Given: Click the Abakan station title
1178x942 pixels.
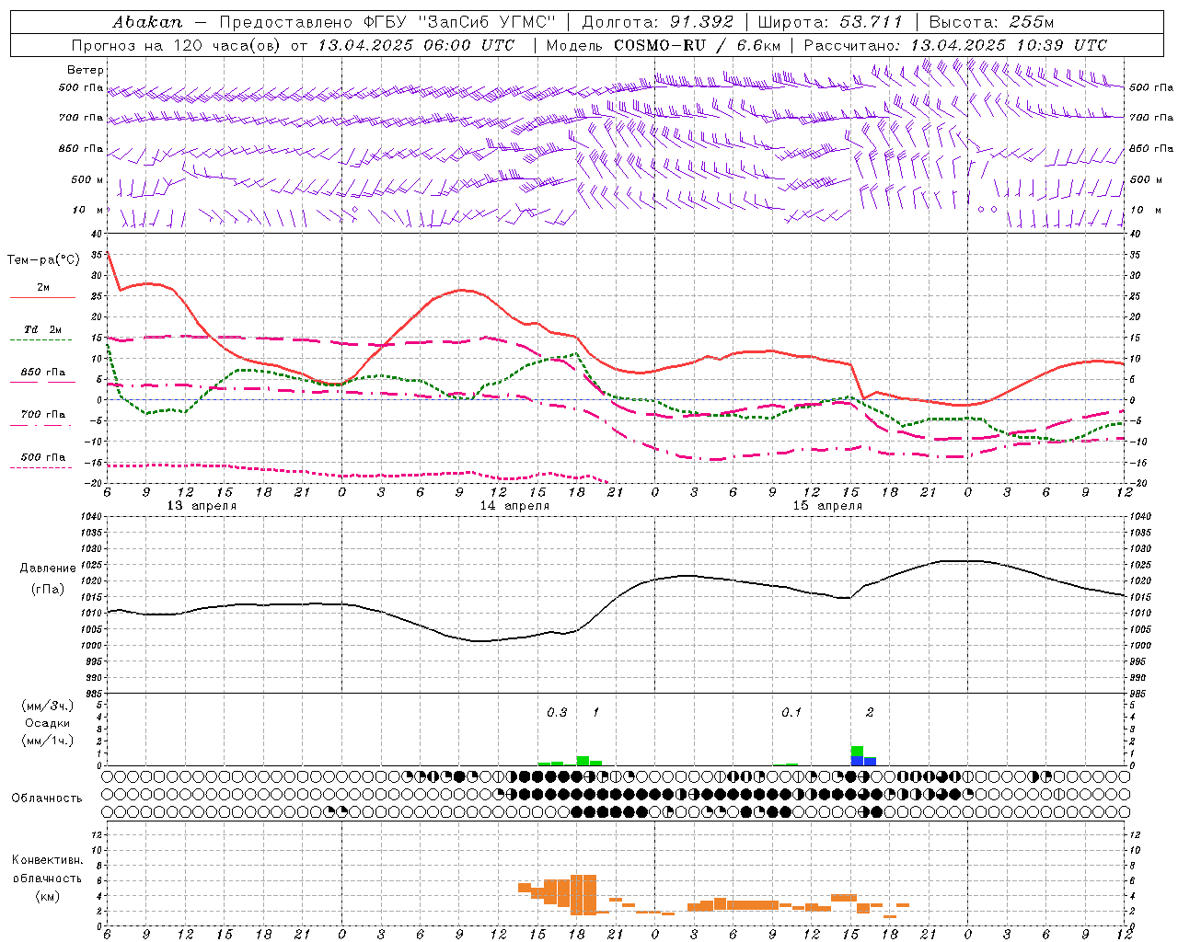Looking at the screenshot, I should 148,21.
